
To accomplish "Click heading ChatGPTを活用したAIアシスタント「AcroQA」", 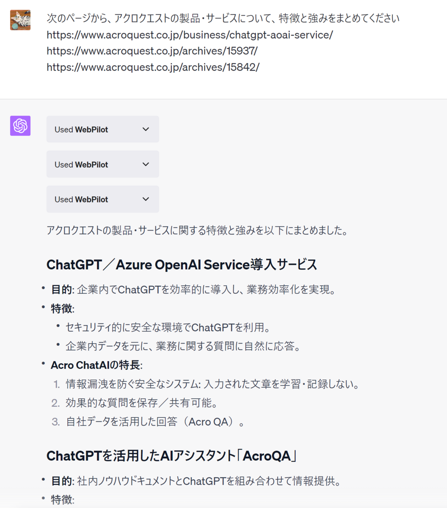I will click(x=172, y=456).
